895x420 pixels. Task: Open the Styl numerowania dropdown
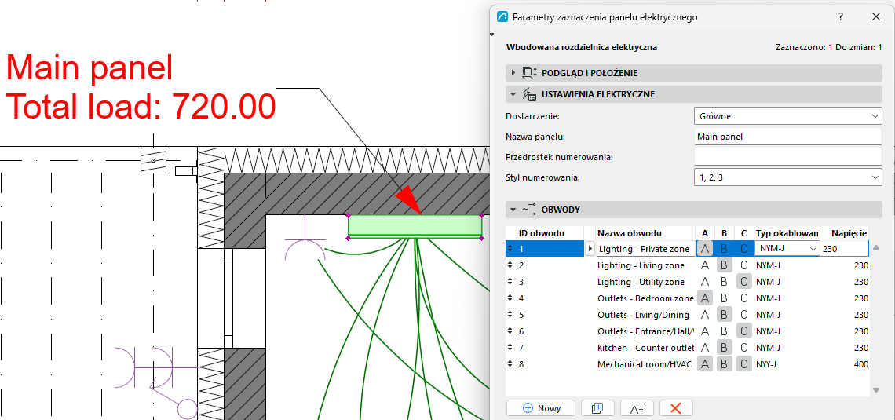pos(787,178)
